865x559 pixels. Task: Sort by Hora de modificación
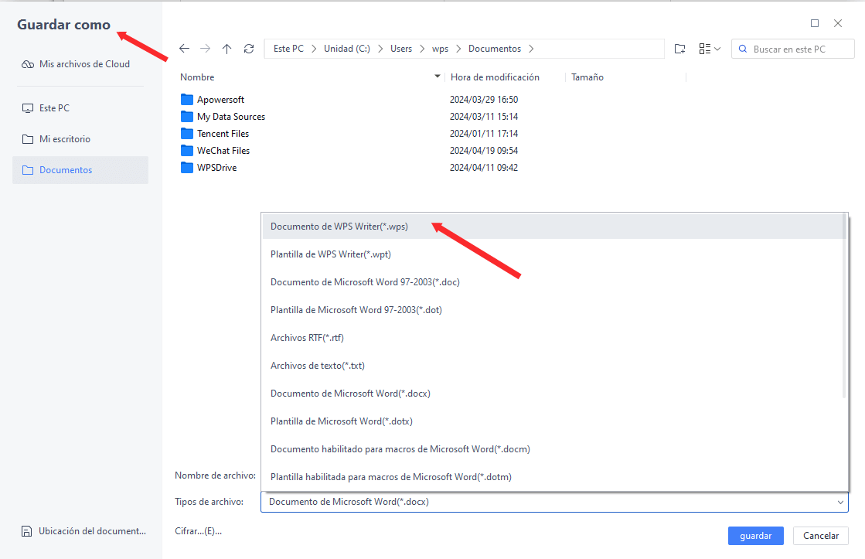(495, 77)
